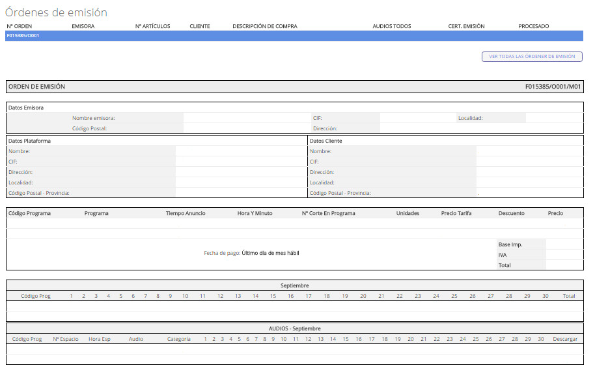Click the Datos Emisora section title

tap(26, 108)
